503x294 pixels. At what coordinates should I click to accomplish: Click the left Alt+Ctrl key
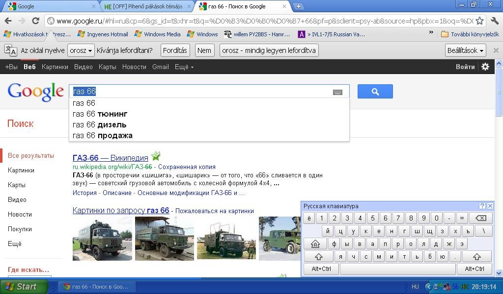321,269
